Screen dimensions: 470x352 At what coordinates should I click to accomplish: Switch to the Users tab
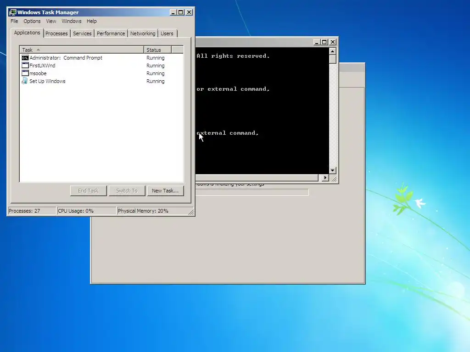tap(167, 33)
